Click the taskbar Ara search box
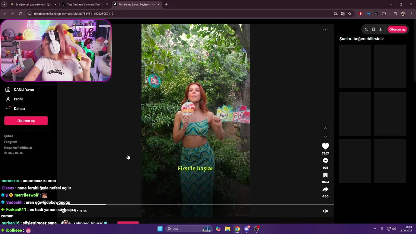 pos(189,229)
